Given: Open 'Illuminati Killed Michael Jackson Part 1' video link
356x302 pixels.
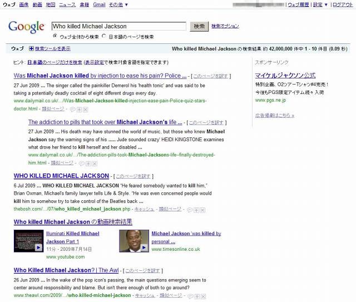Looking at the screenshot, I should [73, 237].
